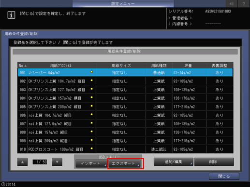Click the 用紙種類 column header
This screenshot has width=250, height=187.
[x=159, y=66]
